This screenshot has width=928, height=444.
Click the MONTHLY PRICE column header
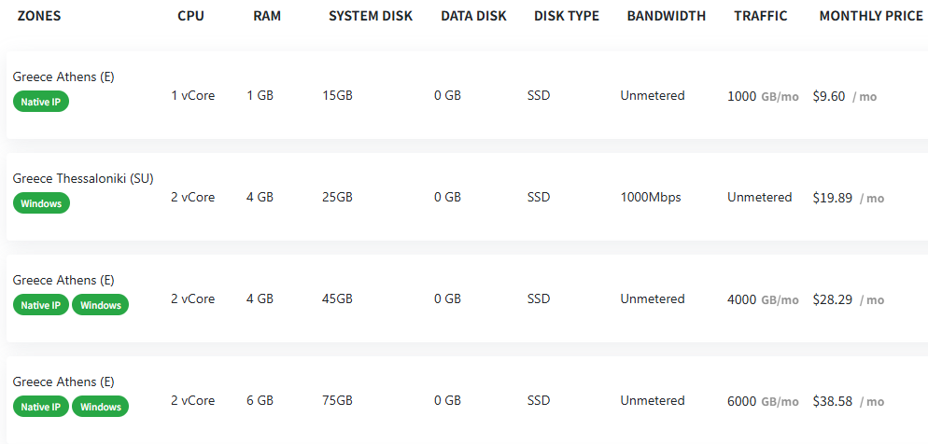[x=871, y=16]
